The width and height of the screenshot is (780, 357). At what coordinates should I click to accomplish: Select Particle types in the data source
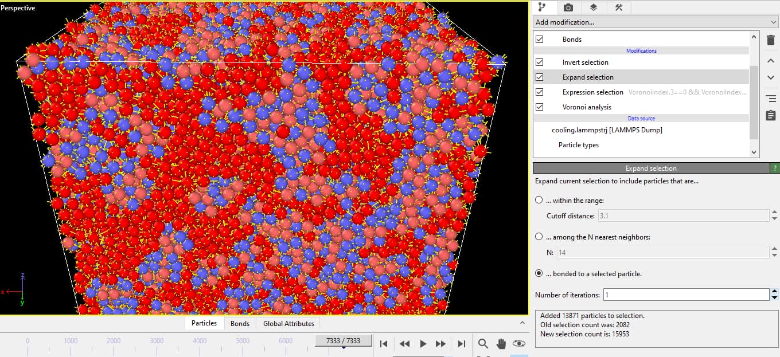pyautogui.click(x=578, y=145)
